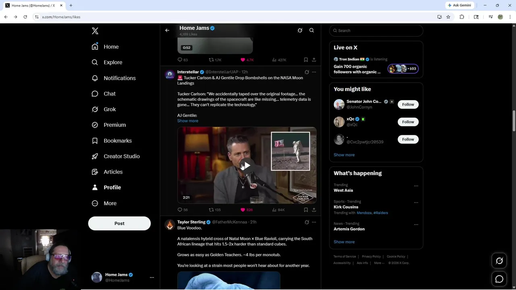Join the Live on X space listeners
This screenshot has height=290, width=516.
tap(403, 68)
